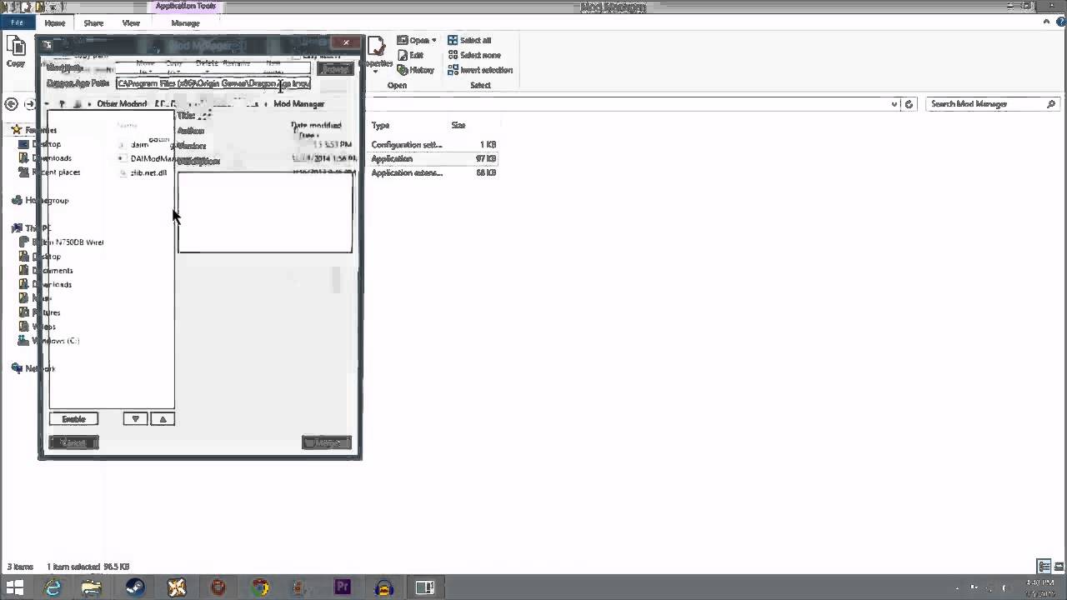Image resolution: width=1067 pixels, height=600 pixels.
Task: Select the Configuration sett... row type
Action: click(406, 145)
